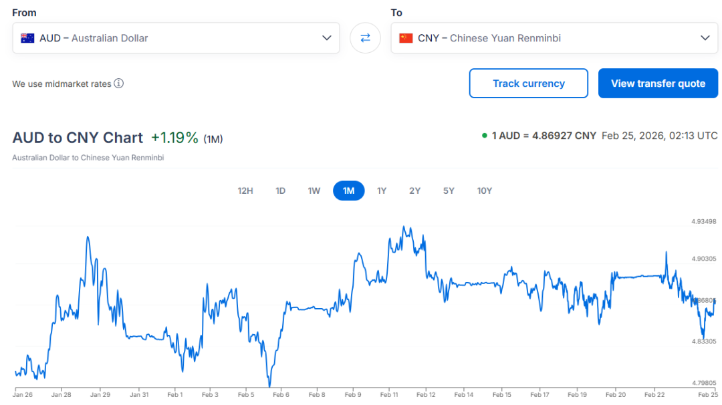Viewport: 722px width, 405px height.
Task: Click the Track currency button
Action: [x=528, y=84]
